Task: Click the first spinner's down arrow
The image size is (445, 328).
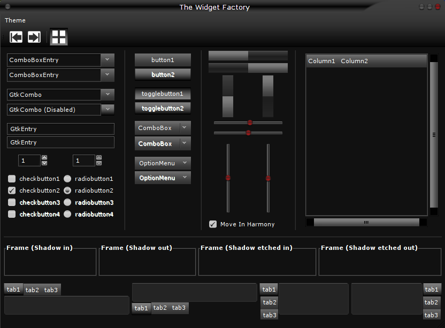Action: click(44, 163)
